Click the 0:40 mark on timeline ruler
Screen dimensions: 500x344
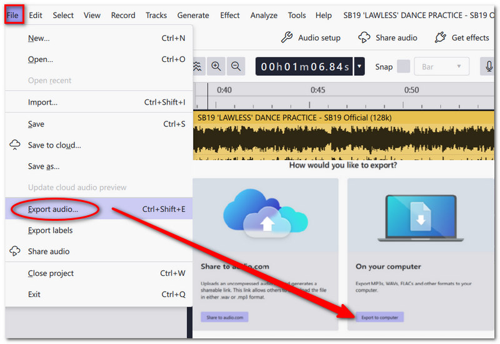pyautogui.click(x=224, y=90)
